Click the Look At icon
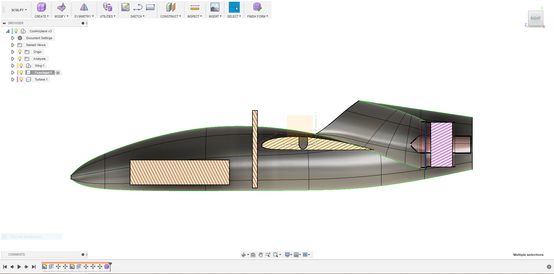The width and height of the screenshot is (554, 274). point(253,255)
